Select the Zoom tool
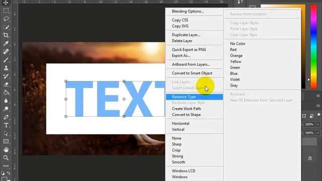Image resolution: width=322 pixels, height=181 pixels. click(6, 157)
